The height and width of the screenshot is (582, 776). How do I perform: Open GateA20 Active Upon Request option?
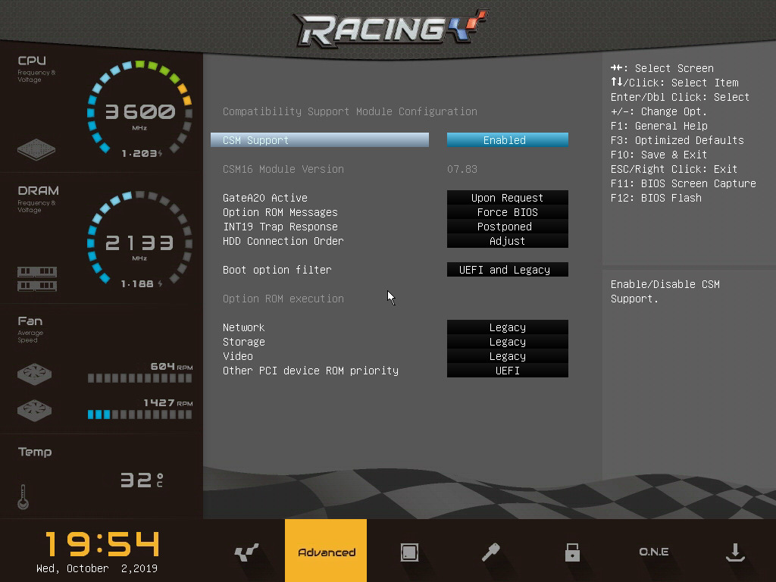click(x=507, y=198)
